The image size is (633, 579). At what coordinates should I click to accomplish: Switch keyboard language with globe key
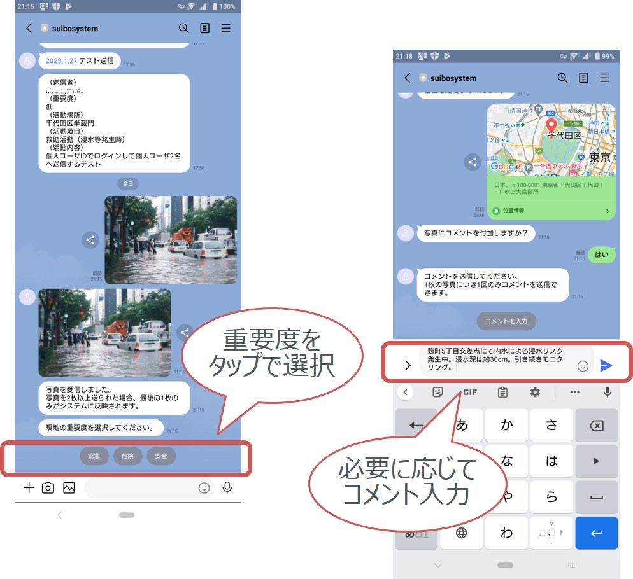click(x=462, y=533)
